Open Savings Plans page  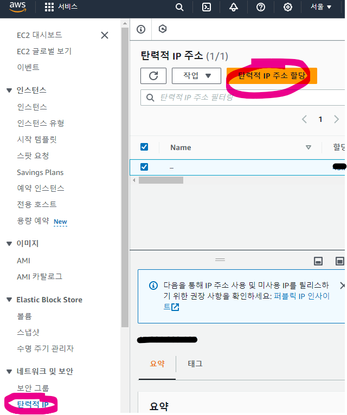click(40, 173)
